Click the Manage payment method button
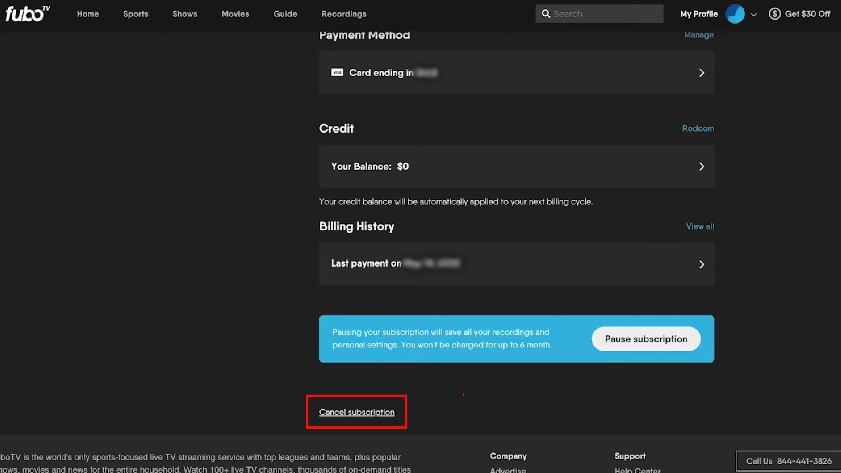Screen dimensions: 841x473 pos(698,35)
